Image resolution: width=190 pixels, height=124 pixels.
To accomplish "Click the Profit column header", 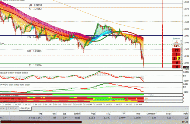I will [x=185, y=114].
